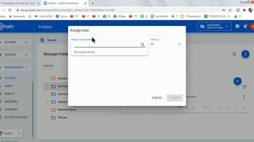Open the AcmeUiPath bookmark
This screenshot has height=142, width=254.
[160, 17]
